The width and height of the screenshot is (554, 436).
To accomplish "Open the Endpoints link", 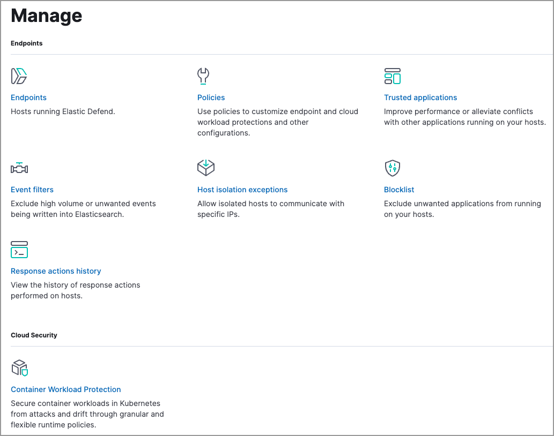I will point(28,97).
